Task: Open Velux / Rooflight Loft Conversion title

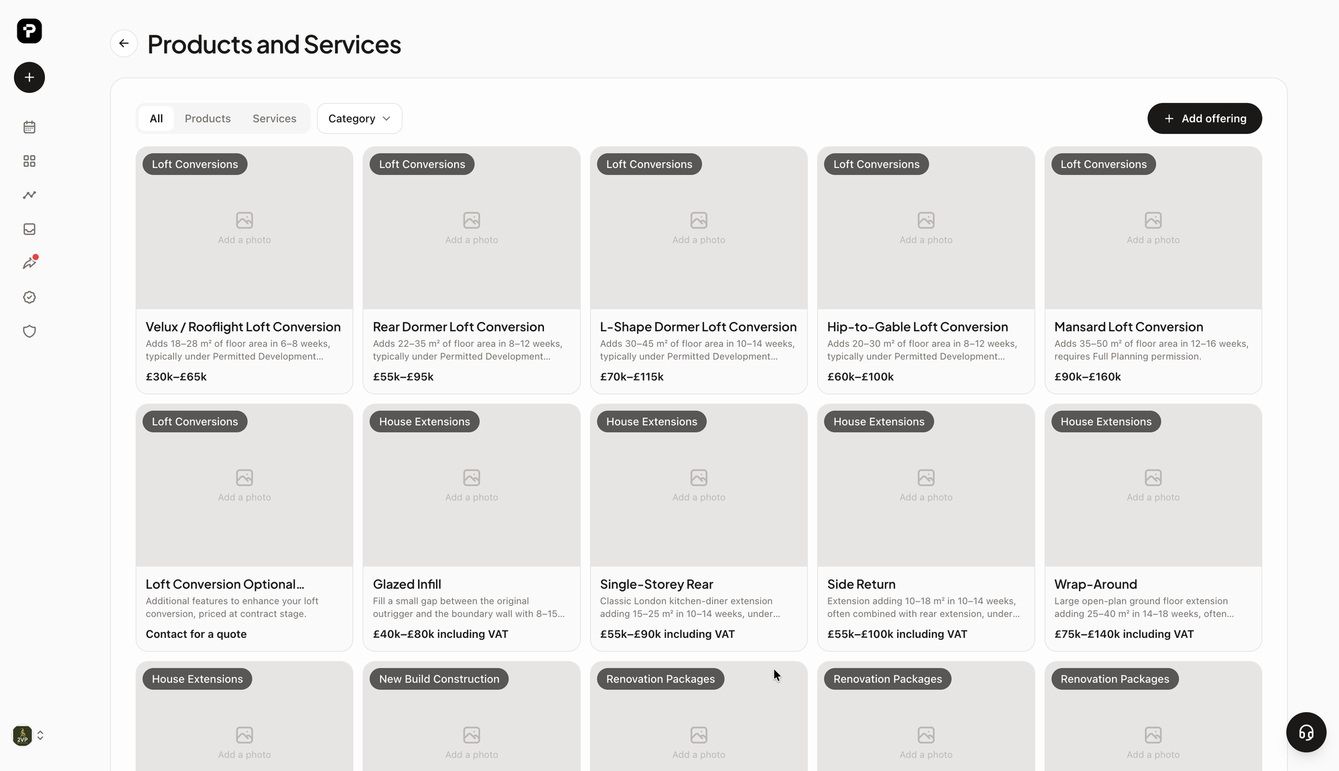Action: point(243,327)
